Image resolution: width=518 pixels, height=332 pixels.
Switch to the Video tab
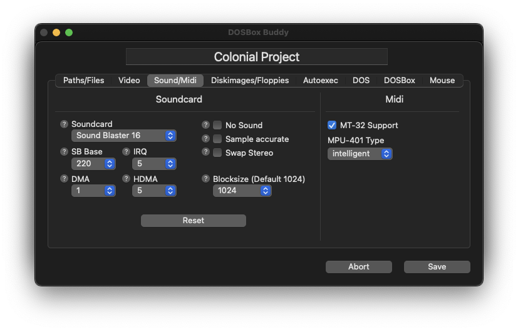coord(129,81)
